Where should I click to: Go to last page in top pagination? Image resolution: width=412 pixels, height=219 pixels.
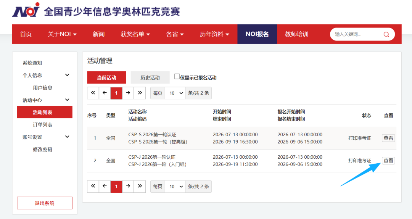(140, 93)
